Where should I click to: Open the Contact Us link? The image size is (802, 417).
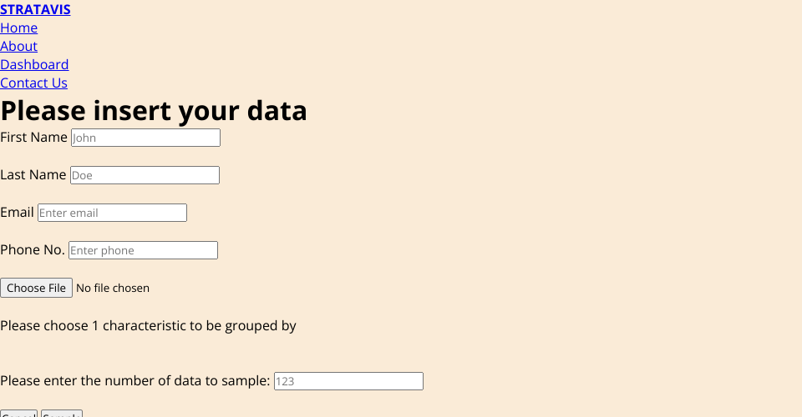coord(33,83)
